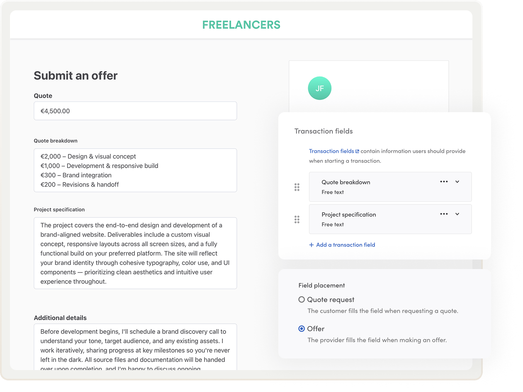Expand the Quote breakdown field chevron
The image size is (523, 392).
tap(457, 182)
